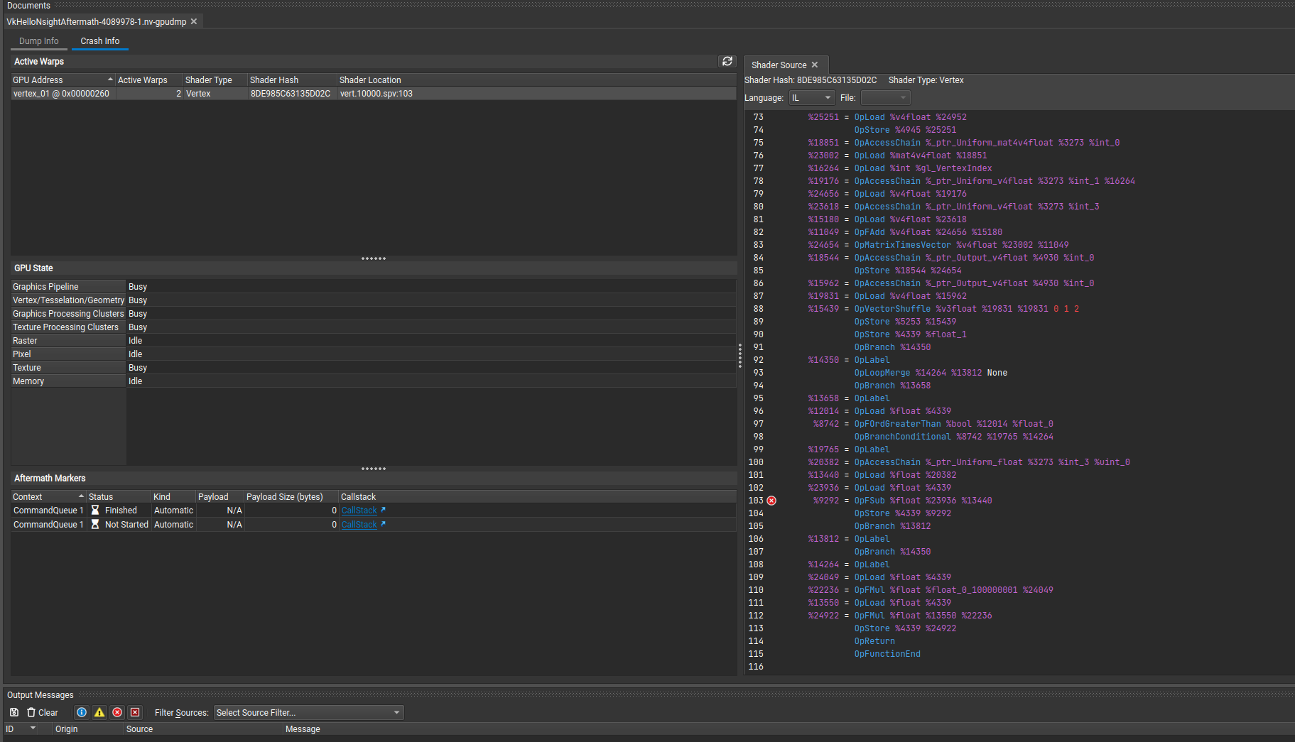Switch to the Dump Info tab

point(39,41)
